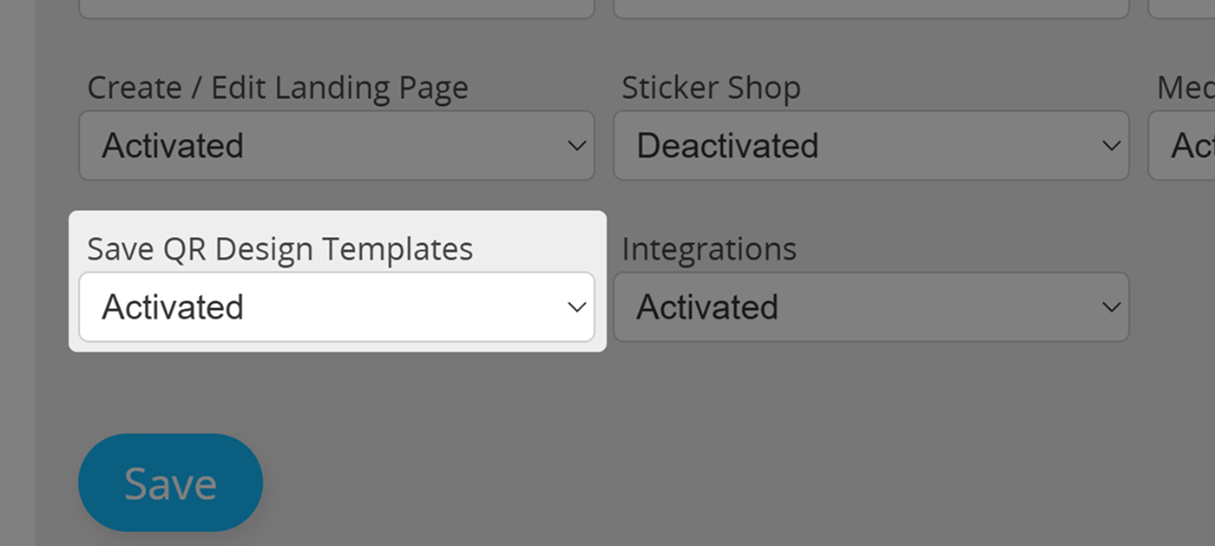The height and width of the screenshot is (546, 1215).
Task: Change Sticker Shop from Deactivated to another option
Action: tap(871, 146)
